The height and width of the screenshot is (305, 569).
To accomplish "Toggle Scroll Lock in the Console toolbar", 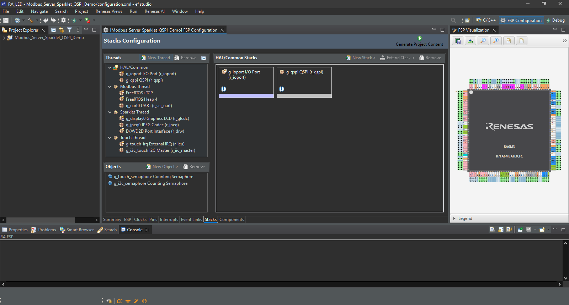I will (501, 229).
